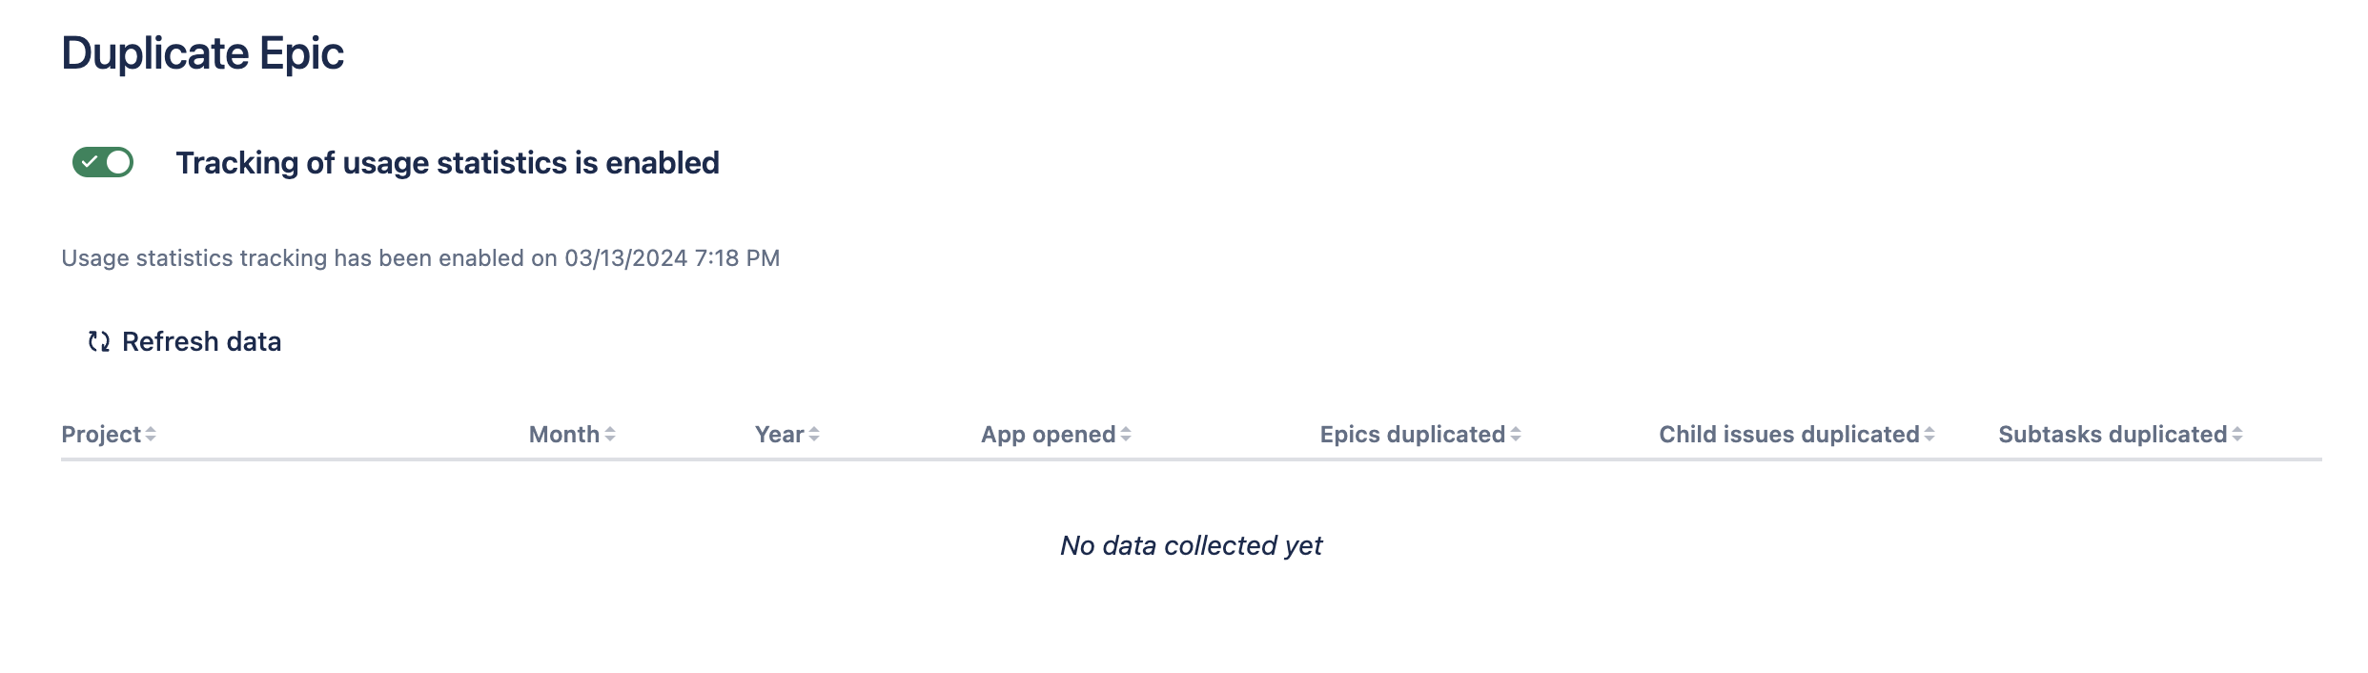Screen dimensions: 2368x673
Task: Click 'Tracking of usage statistics is enabled' label
Action: 447,163
